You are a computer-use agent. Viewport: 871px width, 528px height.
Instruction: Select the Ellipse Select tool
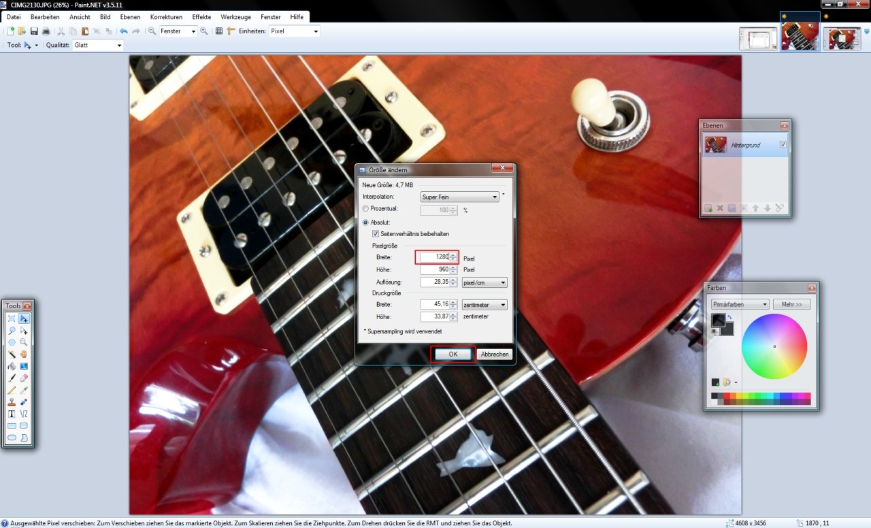point(12,342)
